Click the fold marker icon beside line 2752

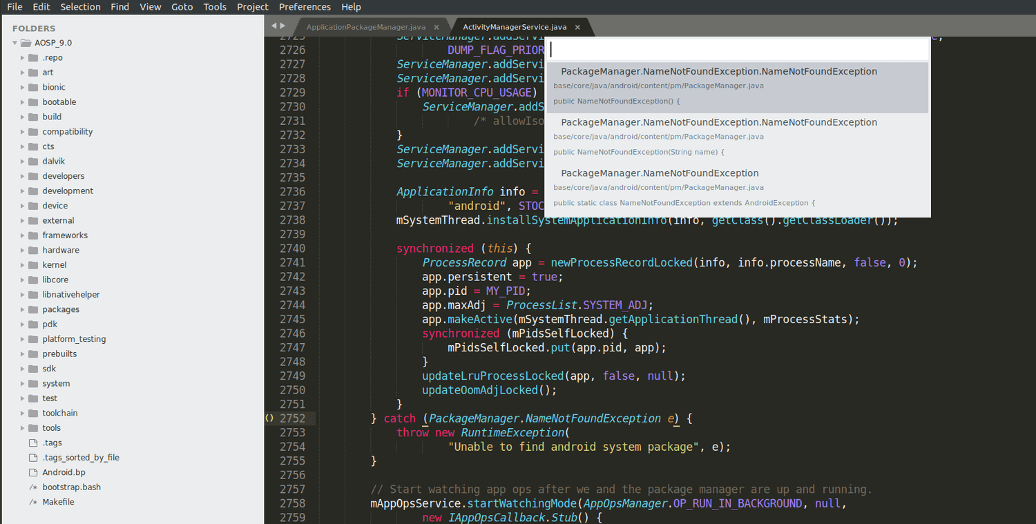(x=268, y=418)
